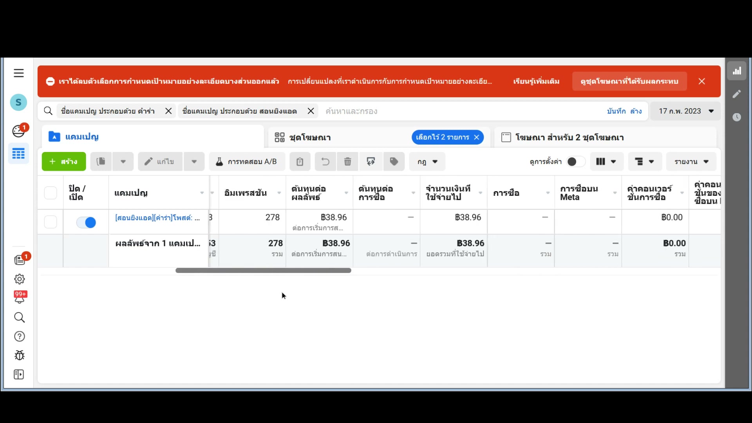
Task: Switch to the ชุดโฆษณา ad sets tab
Action: click(x=309, y=137)
